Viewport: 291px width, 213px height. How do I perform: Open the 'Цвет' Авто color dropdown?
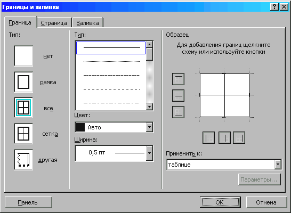pyautogui.click(x=149, y=127)
